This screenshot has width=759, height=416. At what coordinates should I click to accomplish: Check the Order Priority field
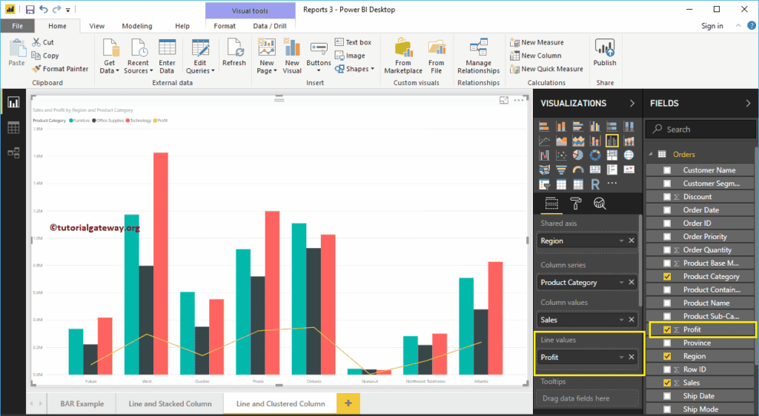click(x=667, y=237)
